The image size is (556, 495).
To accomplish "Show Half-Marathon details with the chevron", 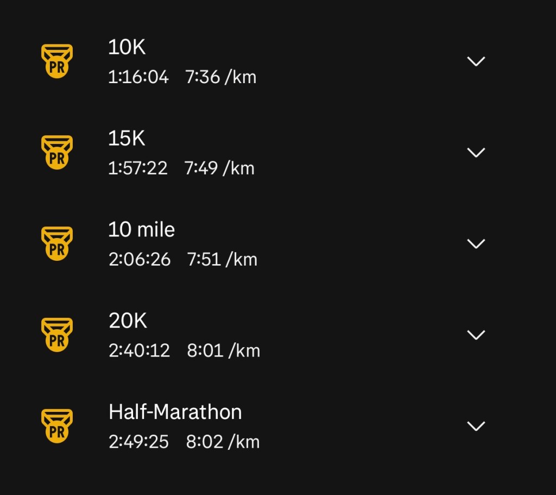I will tap(476, 427).
